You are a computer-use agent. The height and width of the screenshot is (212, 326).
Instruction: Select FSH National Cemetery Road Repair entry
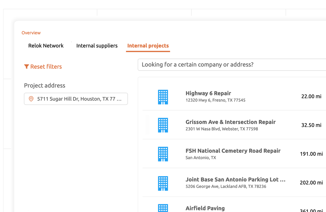coord(233,151)
